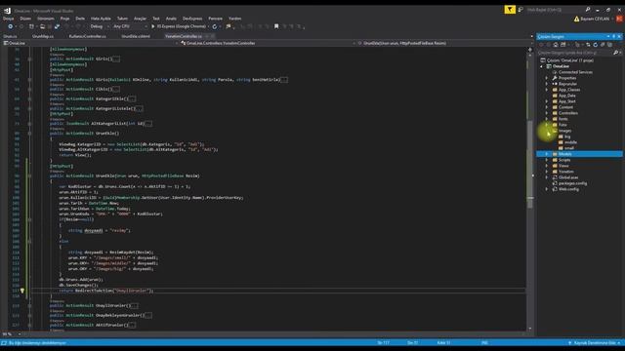Select the App_Data folder
The image size is (625, 351).
point(566,96)
